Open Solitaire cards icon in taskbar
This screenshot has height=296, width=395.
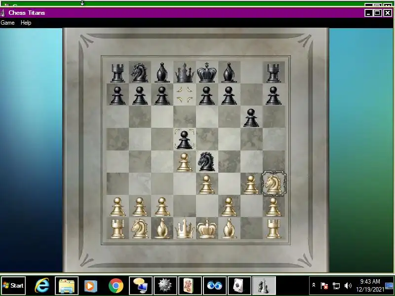(x=239, y=286)
